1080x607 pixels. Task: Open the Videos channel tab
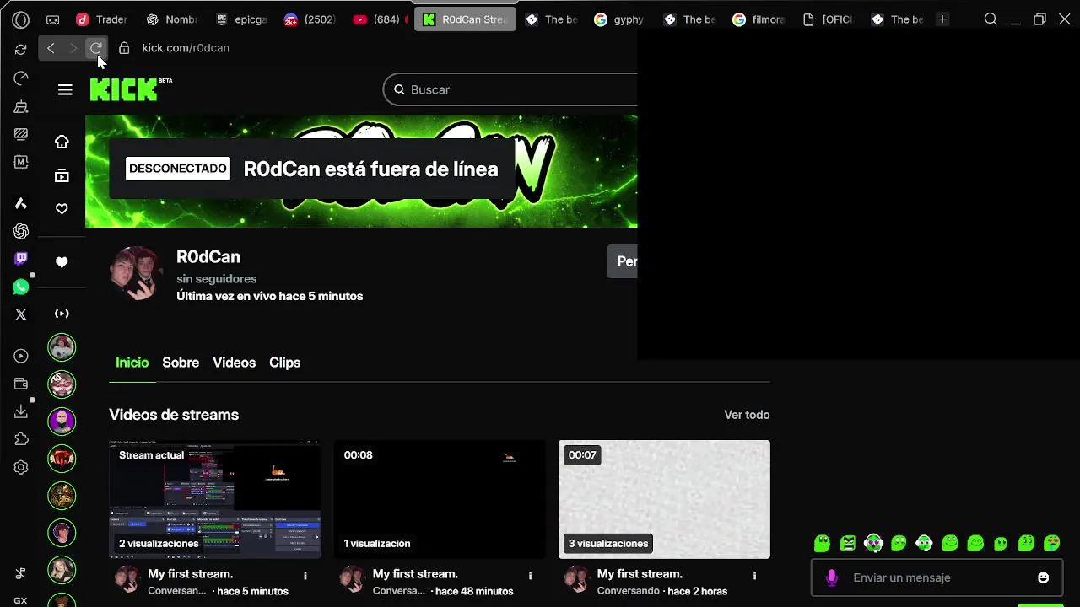pyautogui.click(x=234, y=363)
